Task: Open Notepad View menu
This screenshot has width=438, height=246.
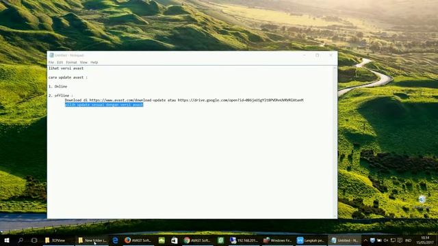Action: [x=83, y=62]
